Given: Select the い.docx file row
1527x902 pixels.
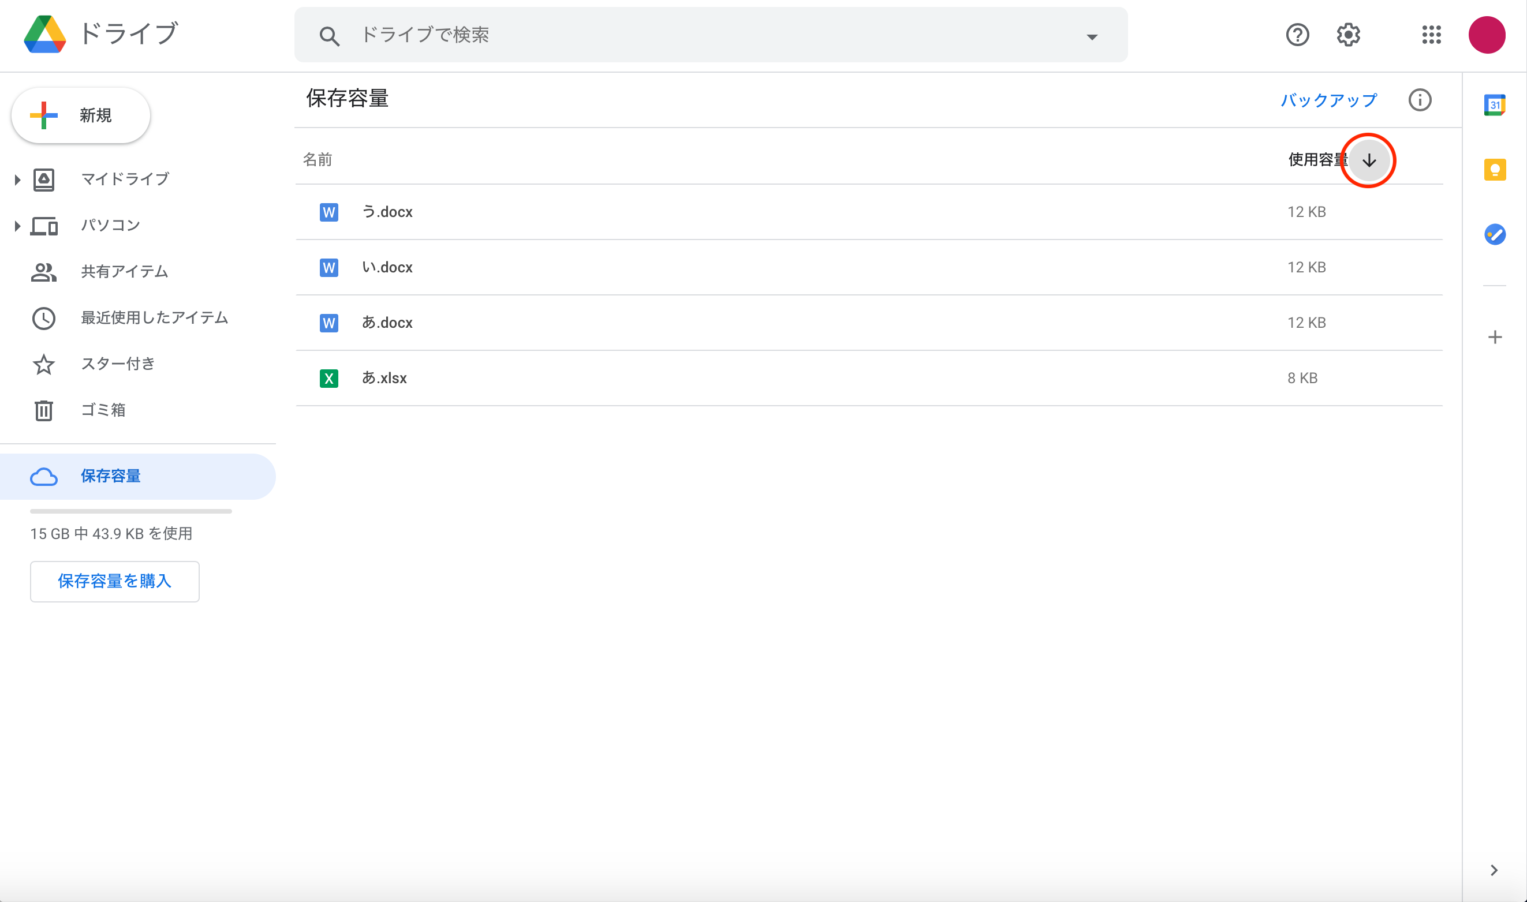Looking at the screenshot, I should tap(869, 267).
